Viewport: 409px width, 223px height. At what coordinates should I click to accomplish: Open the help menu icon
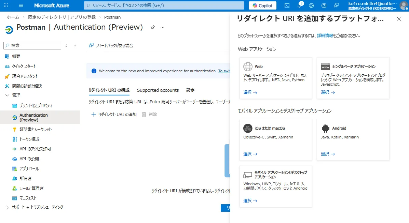tap(323, 5)
